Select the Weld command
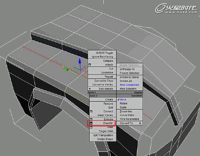This screenshot has width=200, height=156. [110, 127]
